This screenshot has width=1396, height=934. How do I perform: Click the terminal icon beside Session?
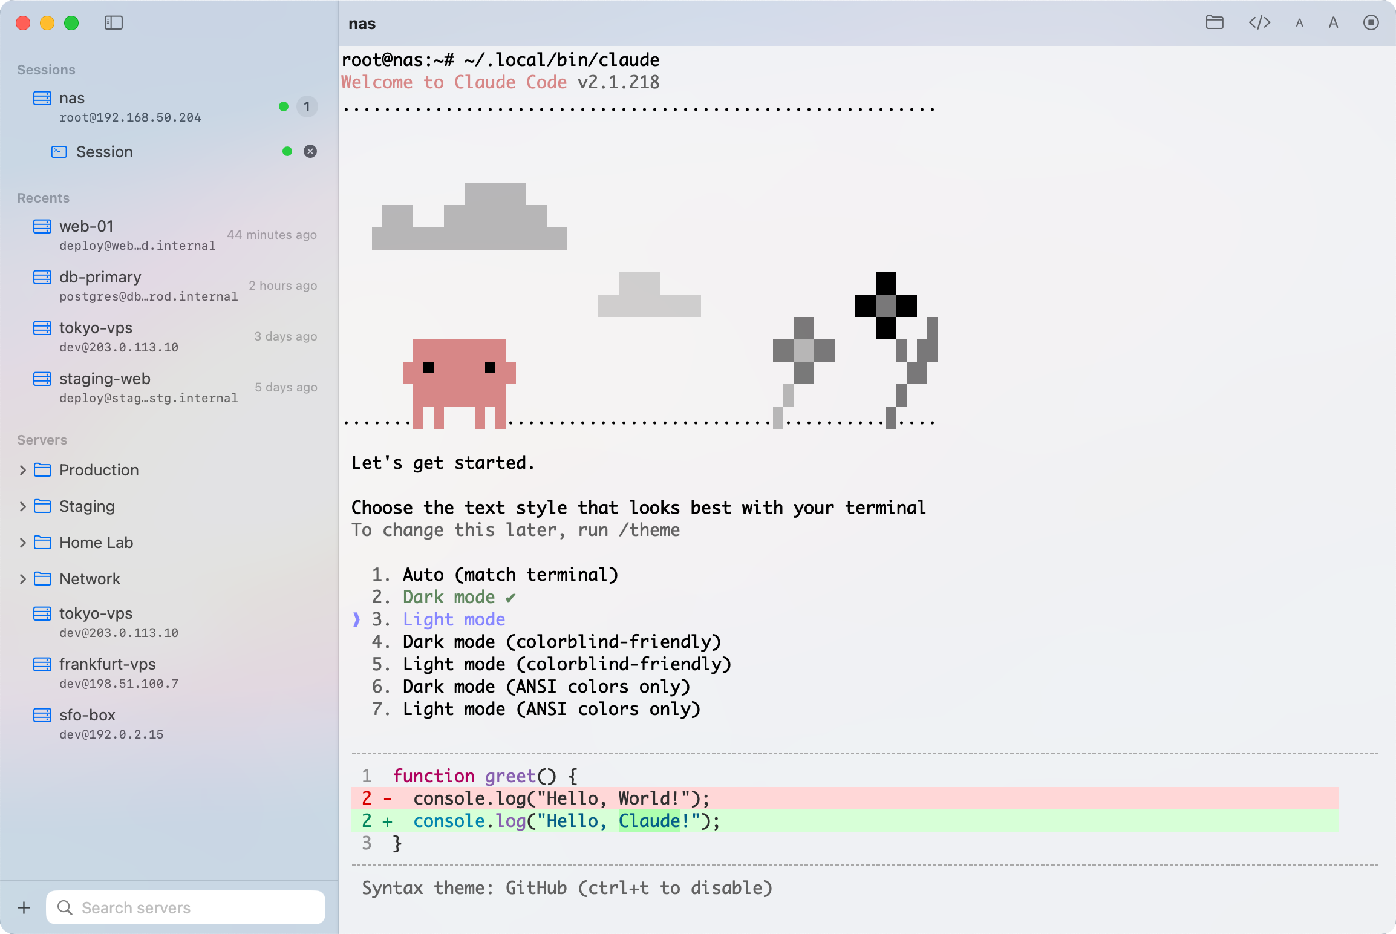(x=59, y=151)
